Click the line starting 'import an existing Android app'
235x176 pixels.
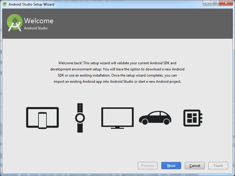tap(117, 82)
